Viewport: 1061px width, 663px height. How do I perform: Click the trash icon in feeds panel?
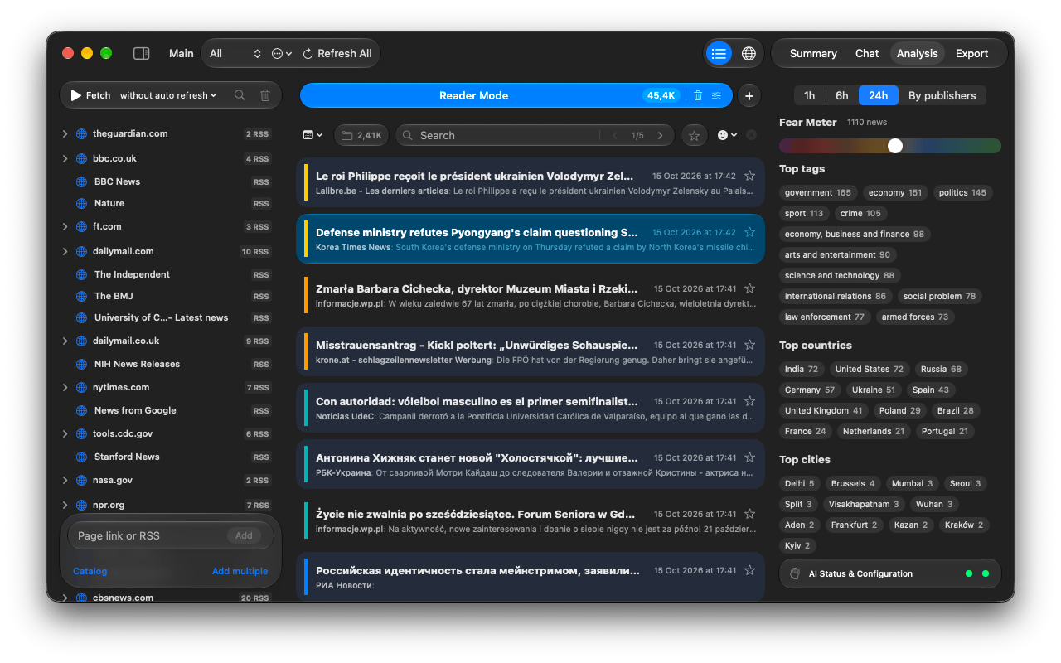click(265, 95)
